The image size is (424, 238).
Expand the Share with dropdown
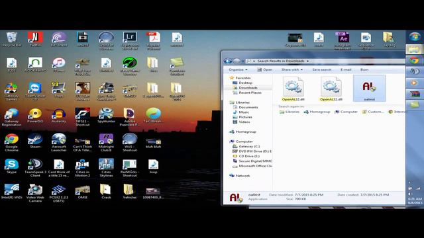pos(292,69)
